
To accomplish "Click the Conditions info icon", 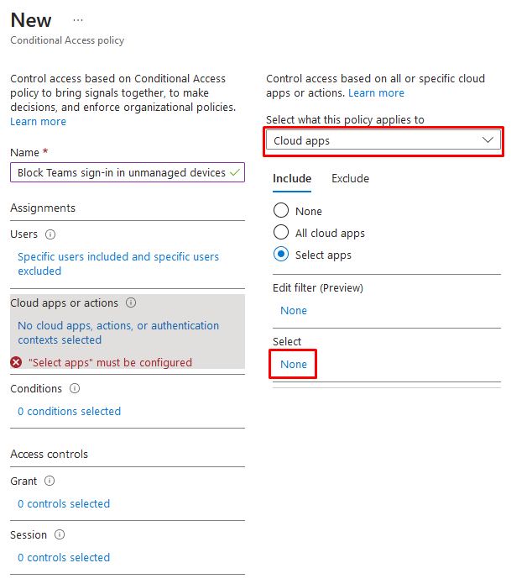I will pyautogui.click(x=75, y=388).
